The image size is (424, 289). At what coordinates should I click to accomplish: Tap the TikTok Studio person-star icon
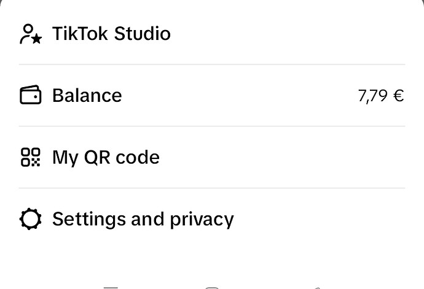[x=31, y=34]
